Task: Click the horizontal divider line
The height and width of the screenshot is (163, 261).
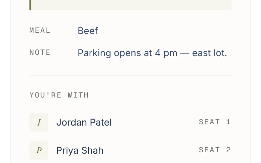Action: coord(130,76)
